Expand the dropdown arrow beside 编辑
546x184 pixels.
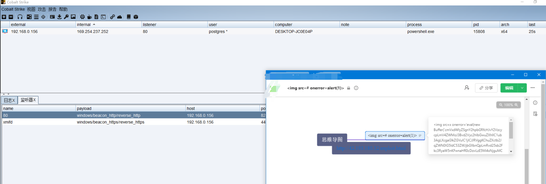coord(522,88)
